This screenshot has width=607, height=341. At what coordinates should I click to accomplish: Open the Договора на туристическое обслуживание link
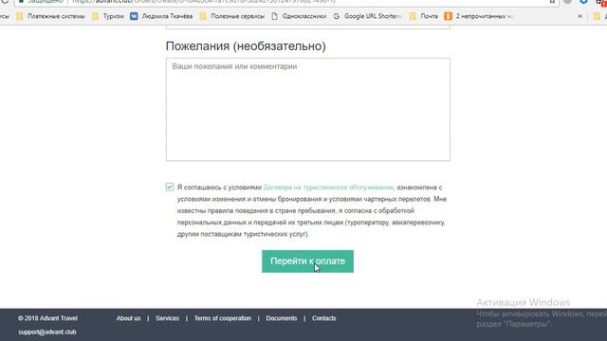click(328, 188)
